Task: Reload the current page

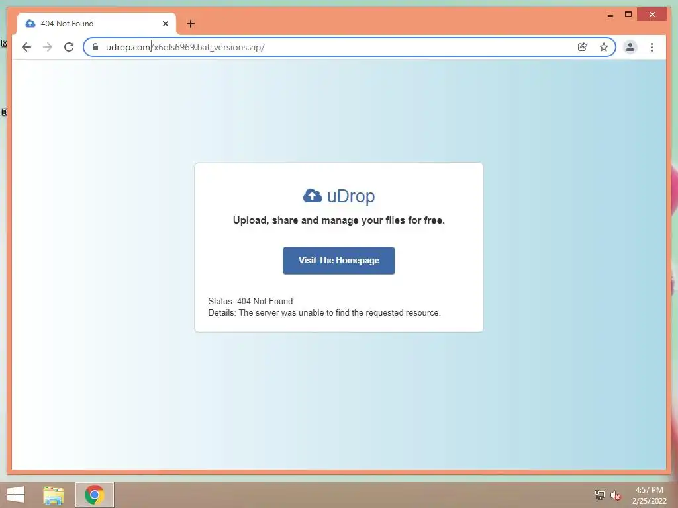Action: click(x=69, y=47)
